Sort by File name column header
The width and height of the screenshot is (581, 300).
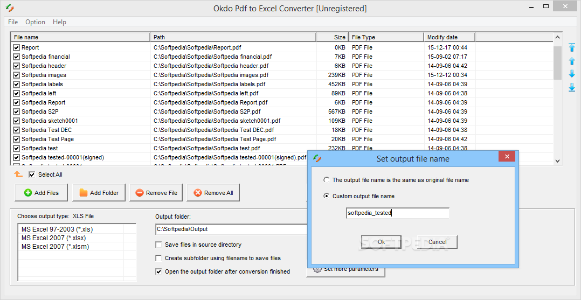tap(80, 37)
